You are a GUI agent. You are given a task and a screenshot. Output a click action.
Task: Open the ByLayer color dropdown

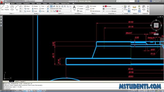[x=114, y=6]
